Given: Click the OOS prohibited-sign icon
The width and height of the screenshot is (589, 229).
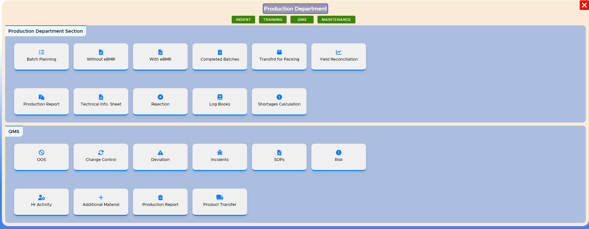Looking at the screenshot, I should (x=41, y=152).
